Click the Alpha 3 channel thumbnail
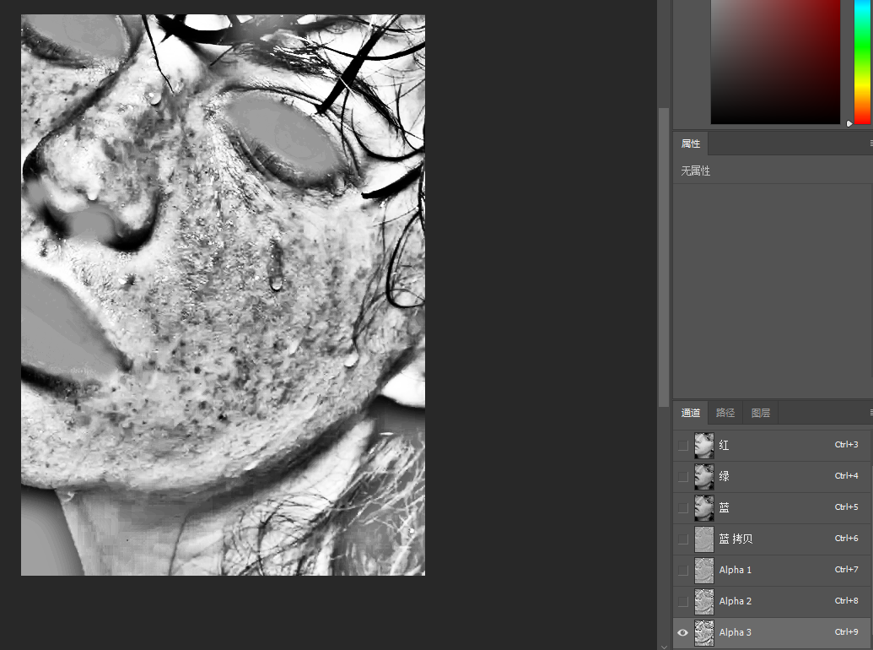The width and height of the screenshot is (873, 650). pos(703,632)
